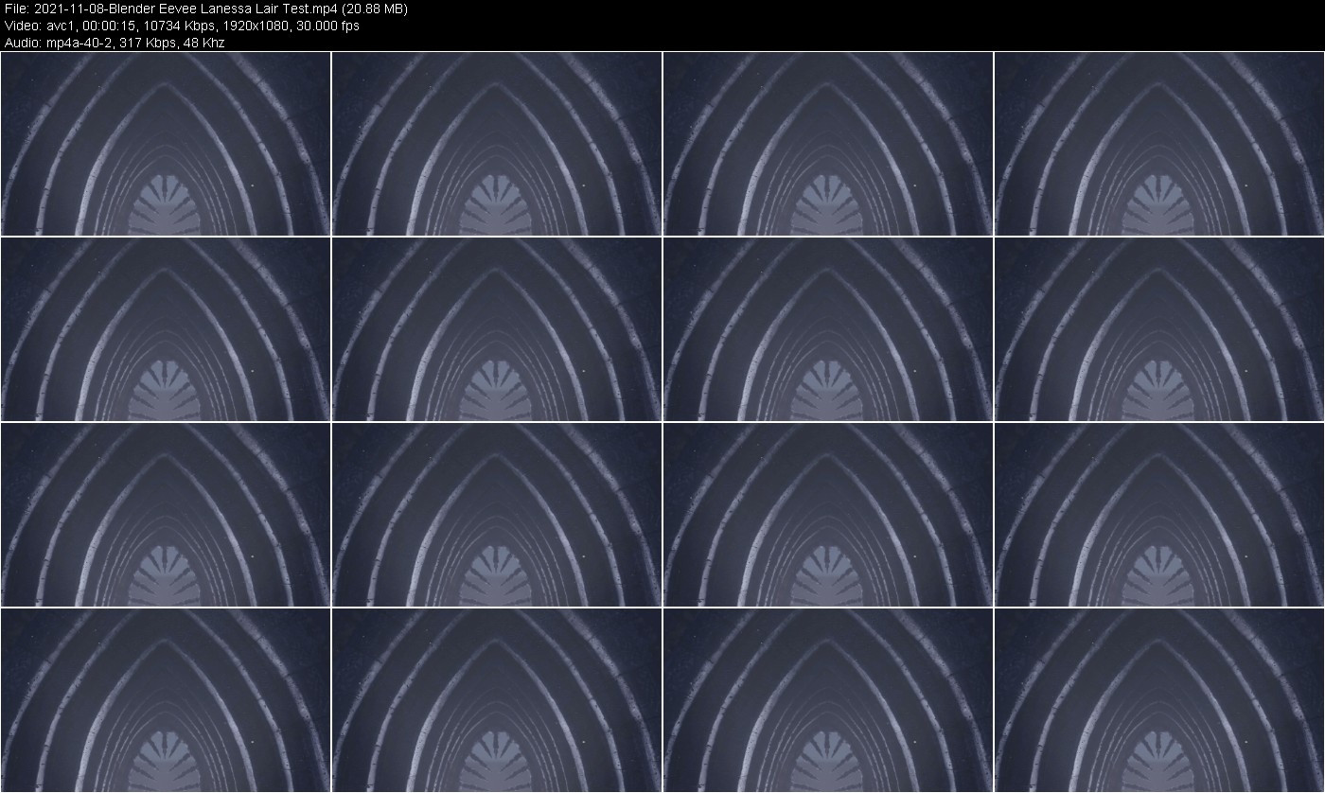Select the first thumbnail in the top row

coord(166,143)
